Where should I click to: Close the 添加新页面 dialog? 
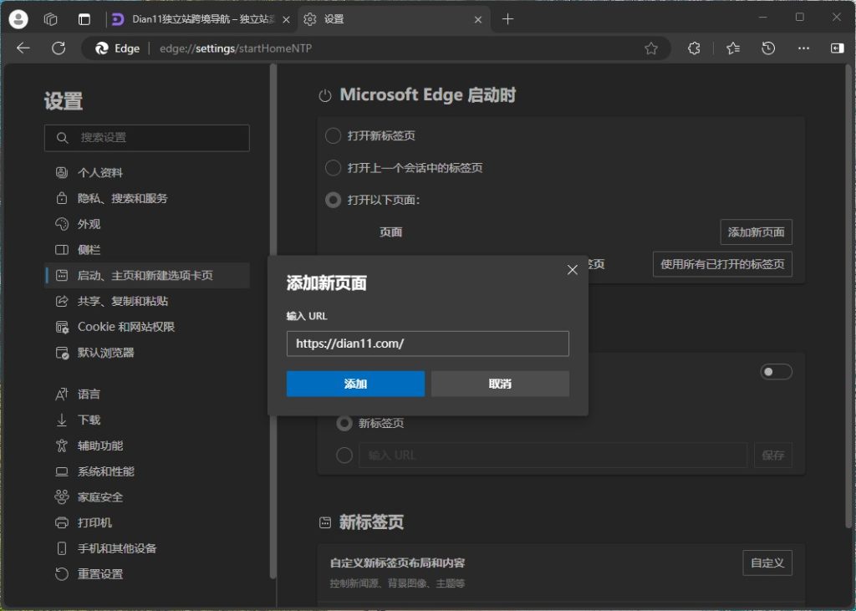tap(572, 270)
